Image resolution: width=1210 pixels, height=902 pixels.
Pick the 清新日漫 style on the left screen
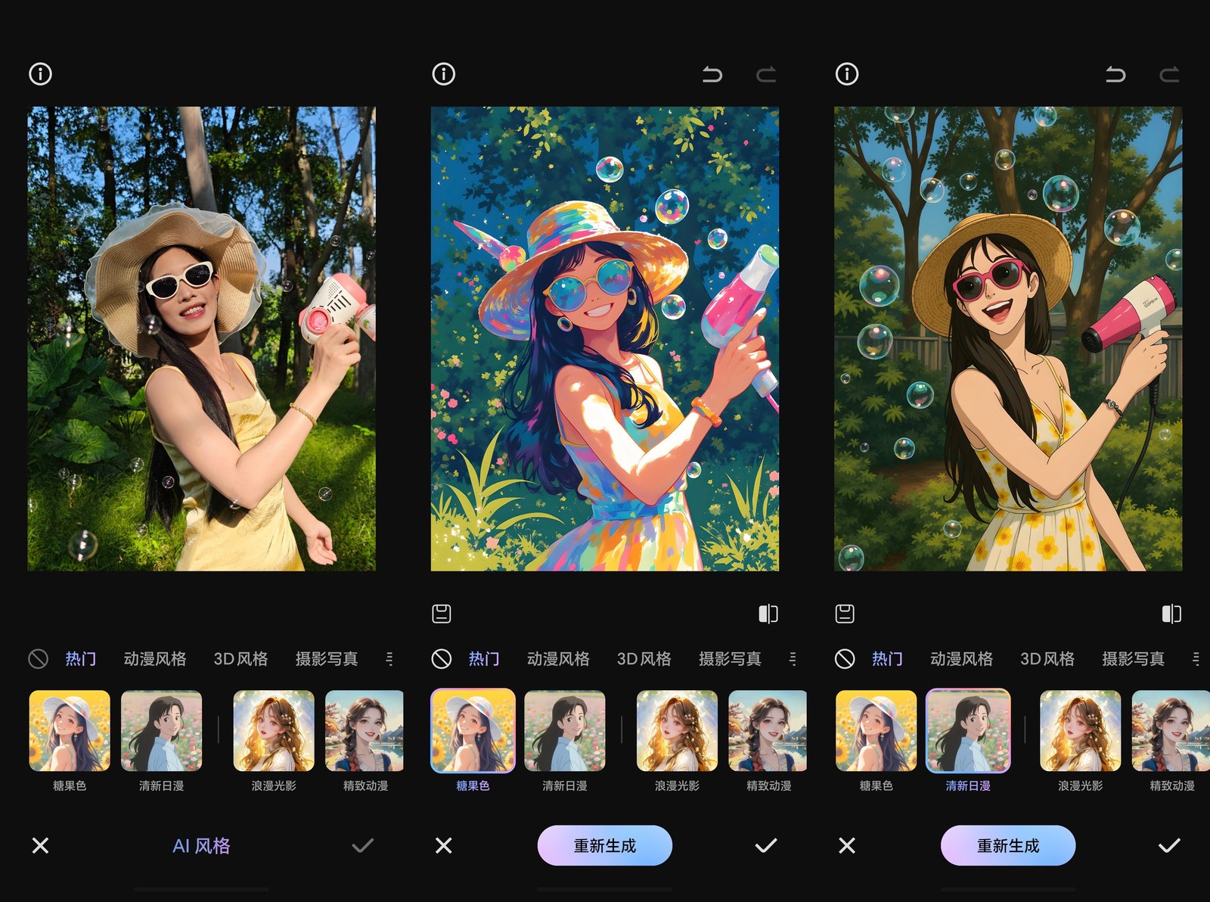tap(161, 731)
